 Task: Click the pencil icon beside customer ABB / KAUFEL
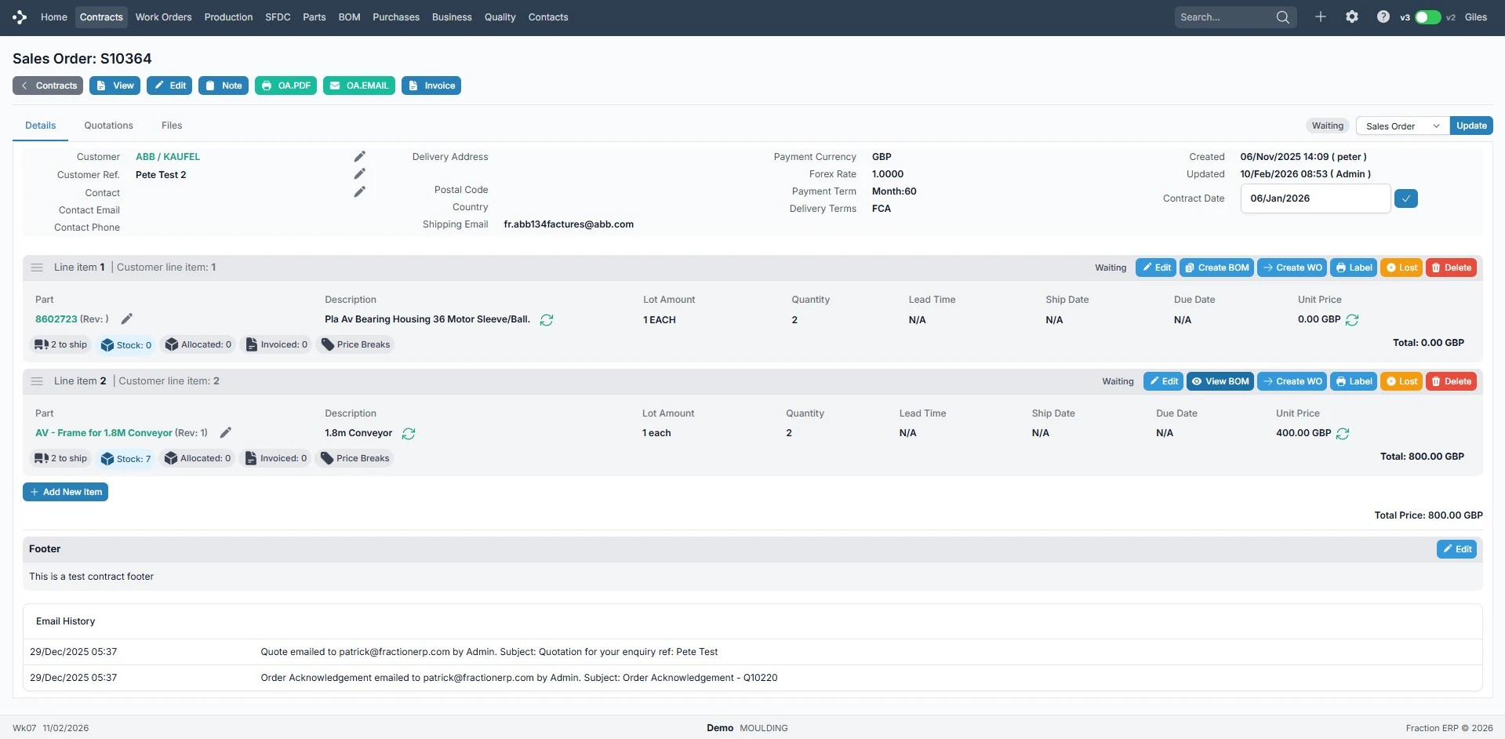[359, 157]
